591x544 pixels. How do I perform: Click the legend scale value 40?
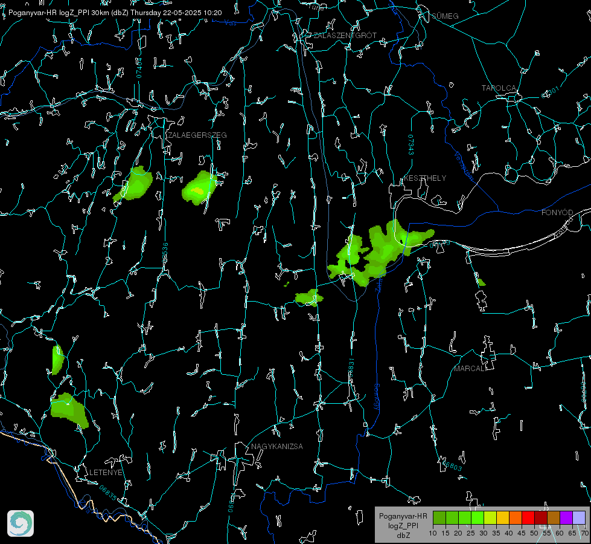click(509, 533)
